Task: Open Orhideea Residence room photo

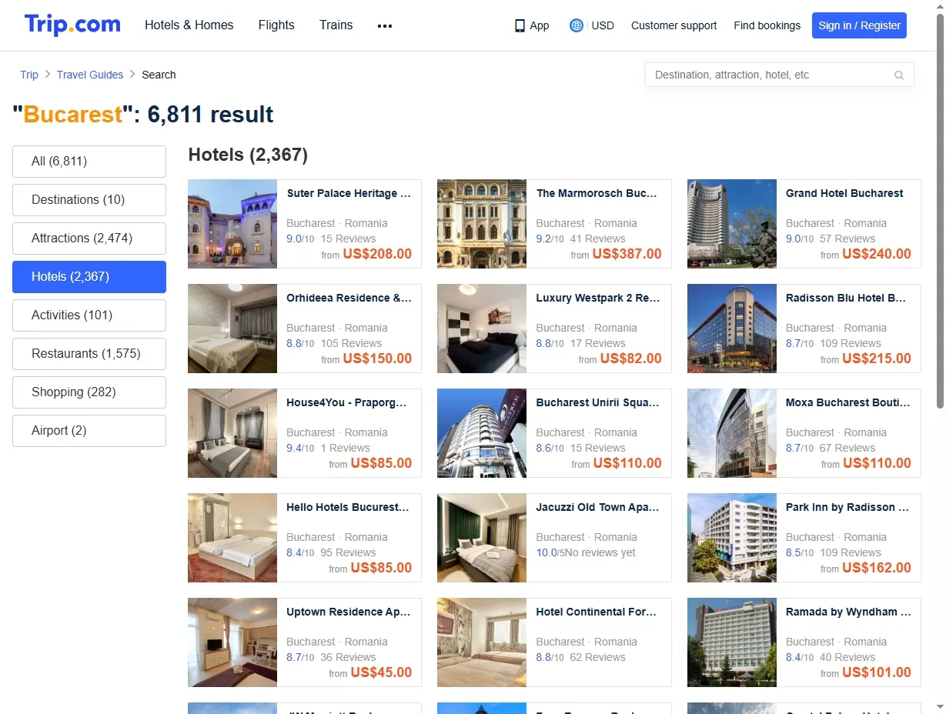Action: click(x=232, y=329)
